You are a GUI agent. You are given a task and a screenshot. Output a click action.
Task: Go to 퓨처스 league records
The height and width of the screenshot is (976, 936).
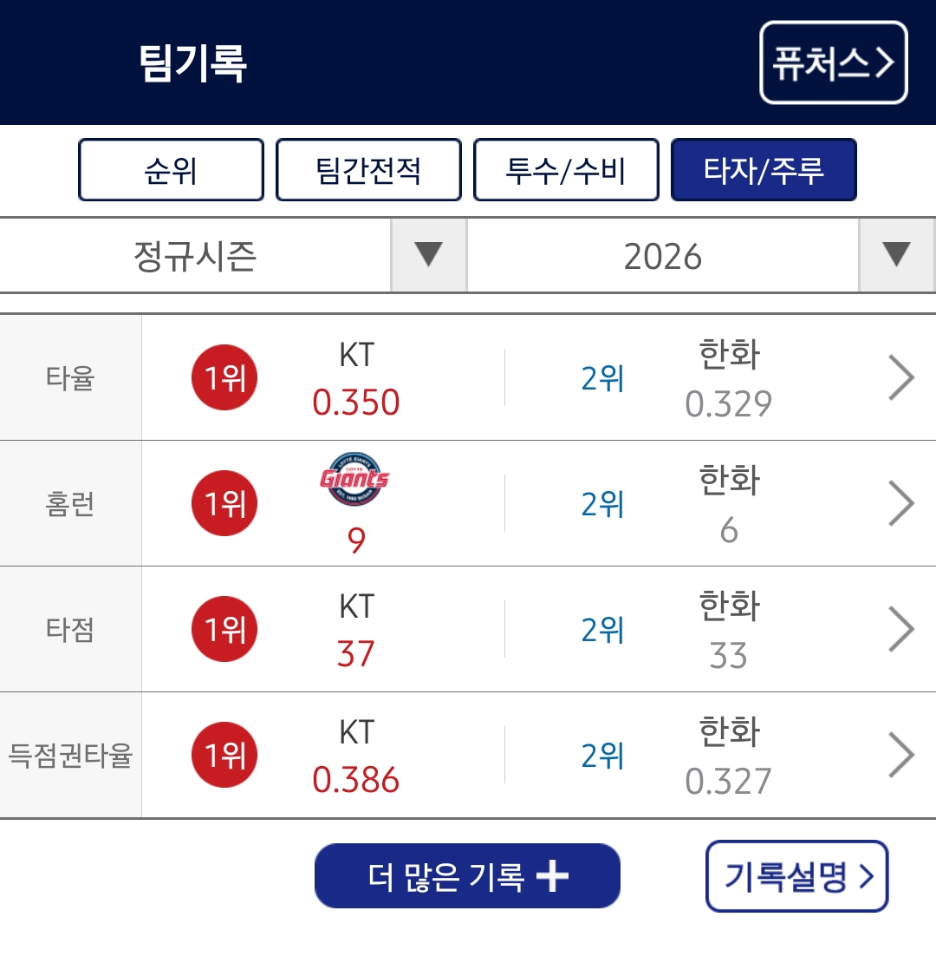[x=833, y=62]
